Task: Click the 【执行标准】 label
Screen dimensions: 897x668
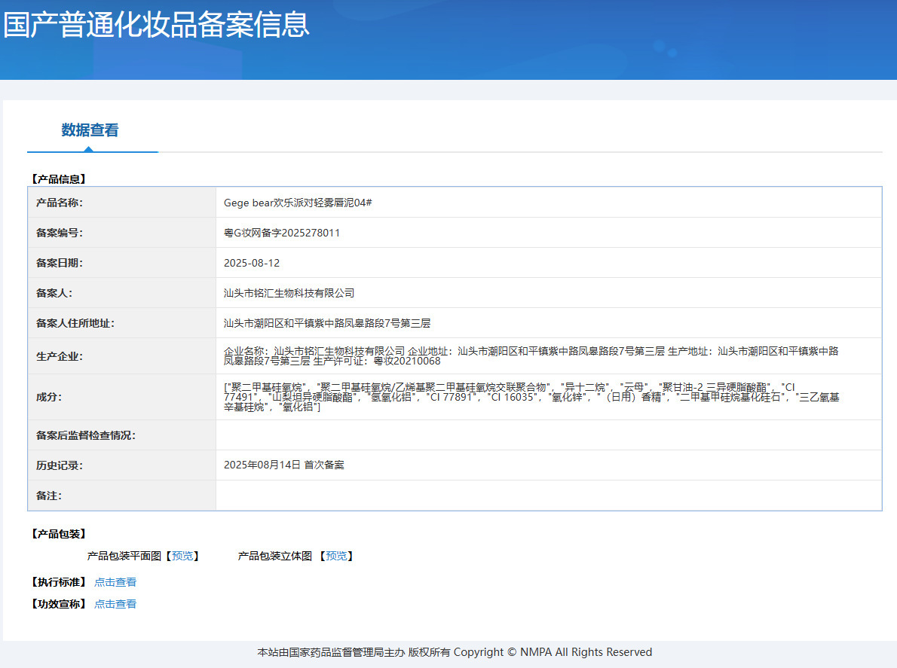Action: 58,582
